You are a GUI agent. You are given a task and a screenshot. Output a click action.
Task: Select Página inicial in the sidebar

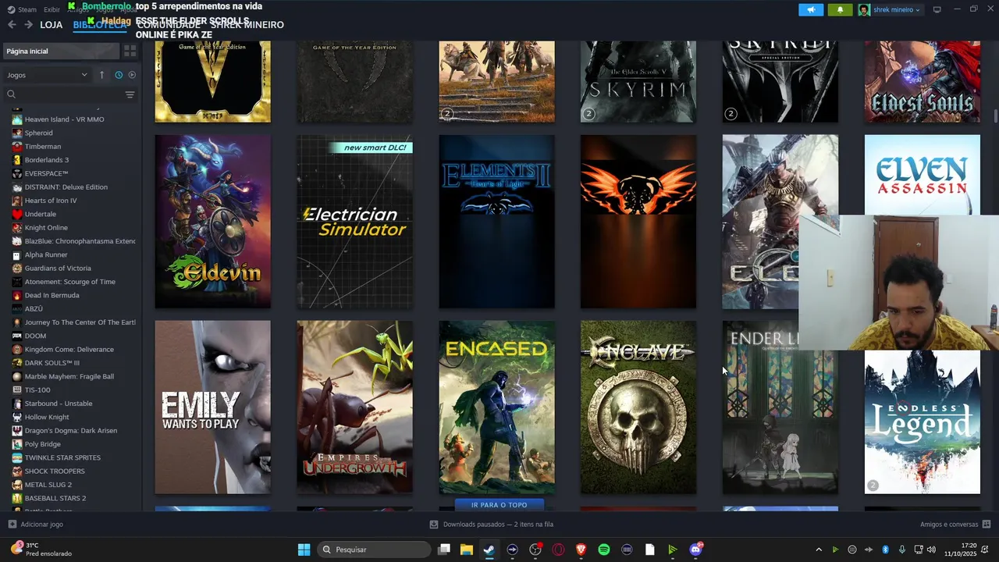pyautogui.click(x=61, y=51)
